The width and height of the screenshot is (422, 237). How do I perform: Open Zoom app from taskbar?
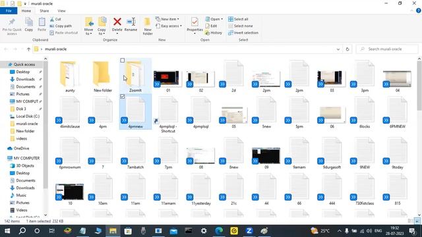coord(249,231)
